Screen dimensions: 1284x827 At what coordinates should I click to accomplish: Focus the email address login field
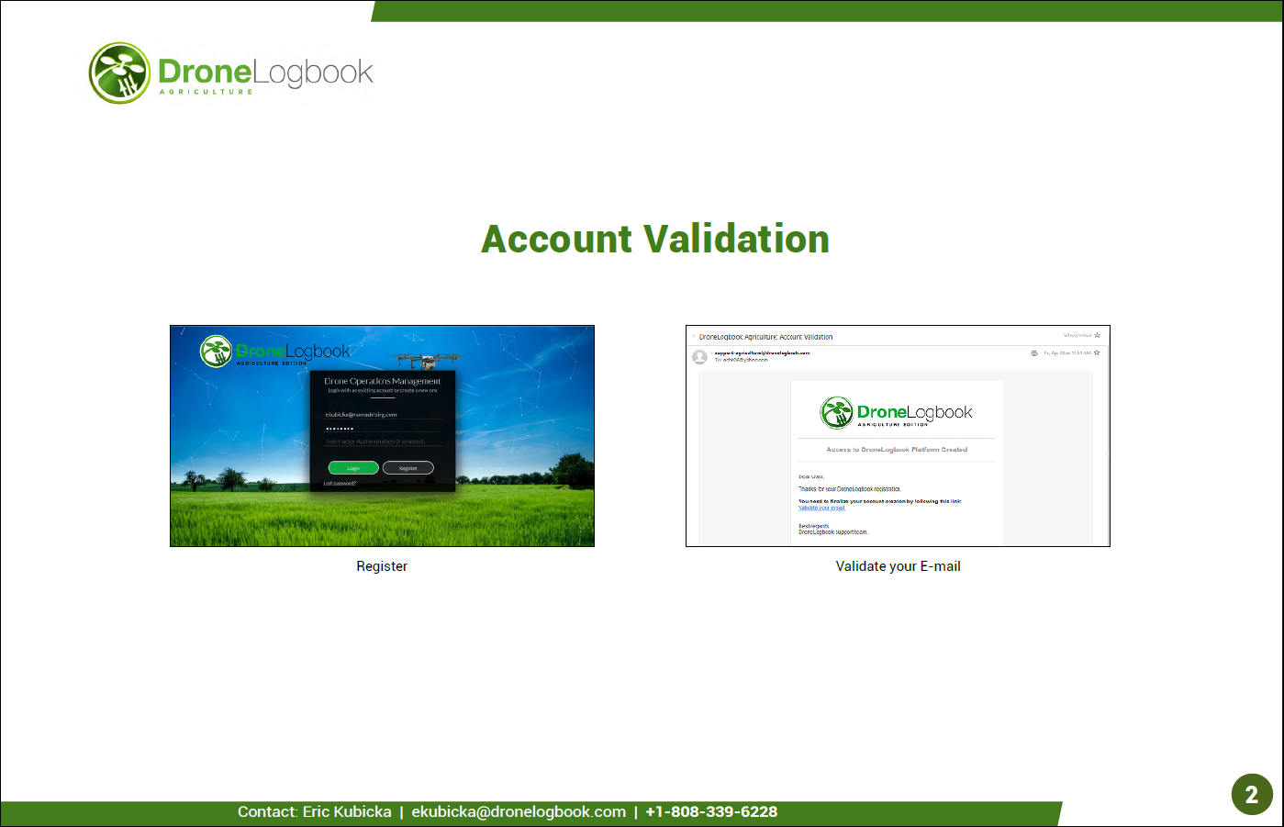[x=383, y=415]
